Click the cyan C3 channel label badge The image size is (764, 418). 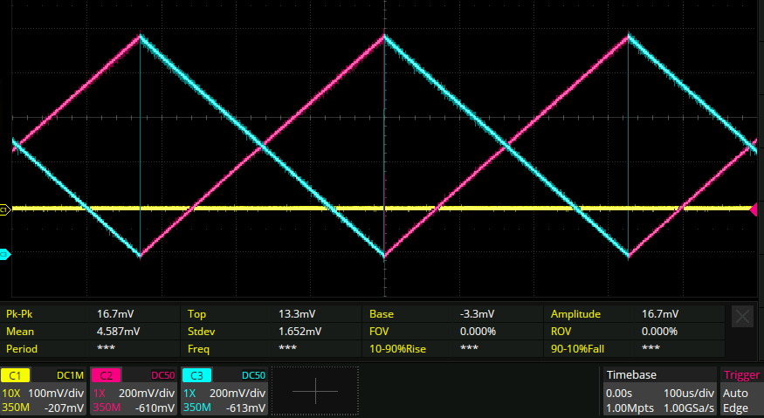[196, 375]
